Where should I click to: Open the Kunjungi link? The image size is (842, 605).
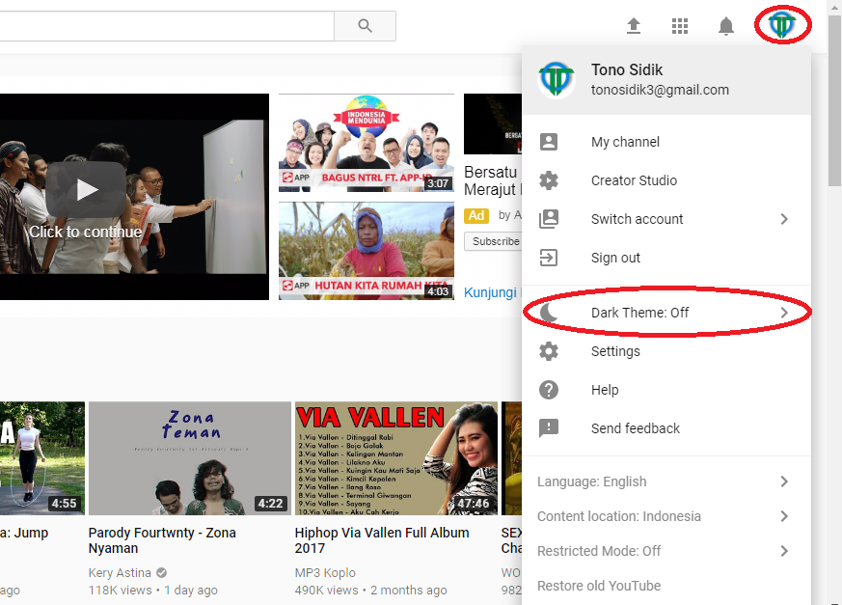tap(493, 292)
